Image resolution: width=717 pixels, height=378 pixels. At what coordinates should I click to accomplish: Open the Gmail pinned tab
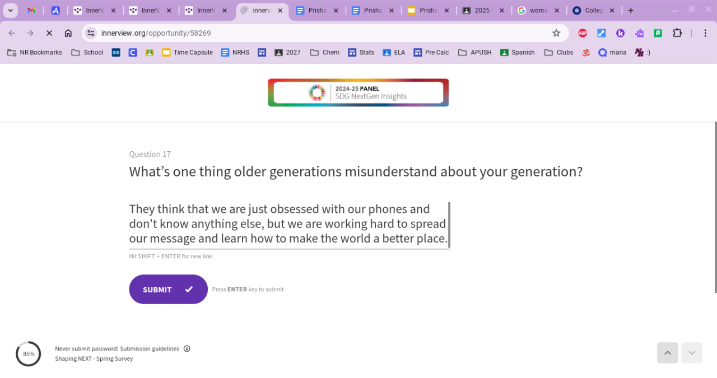(32, 11)
